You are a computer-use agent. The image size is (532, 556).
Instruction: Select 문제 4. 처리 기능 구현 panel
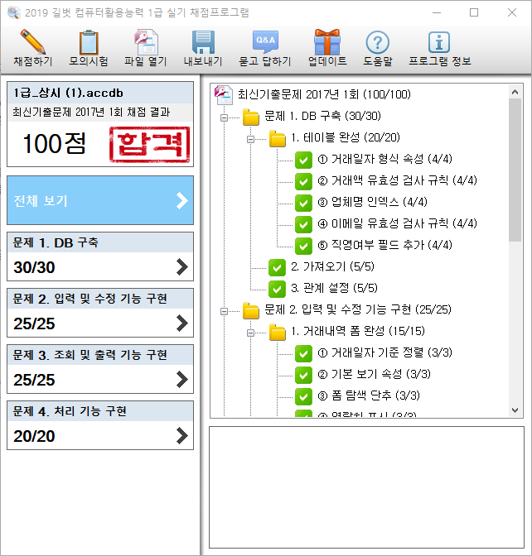click(99, 424)
